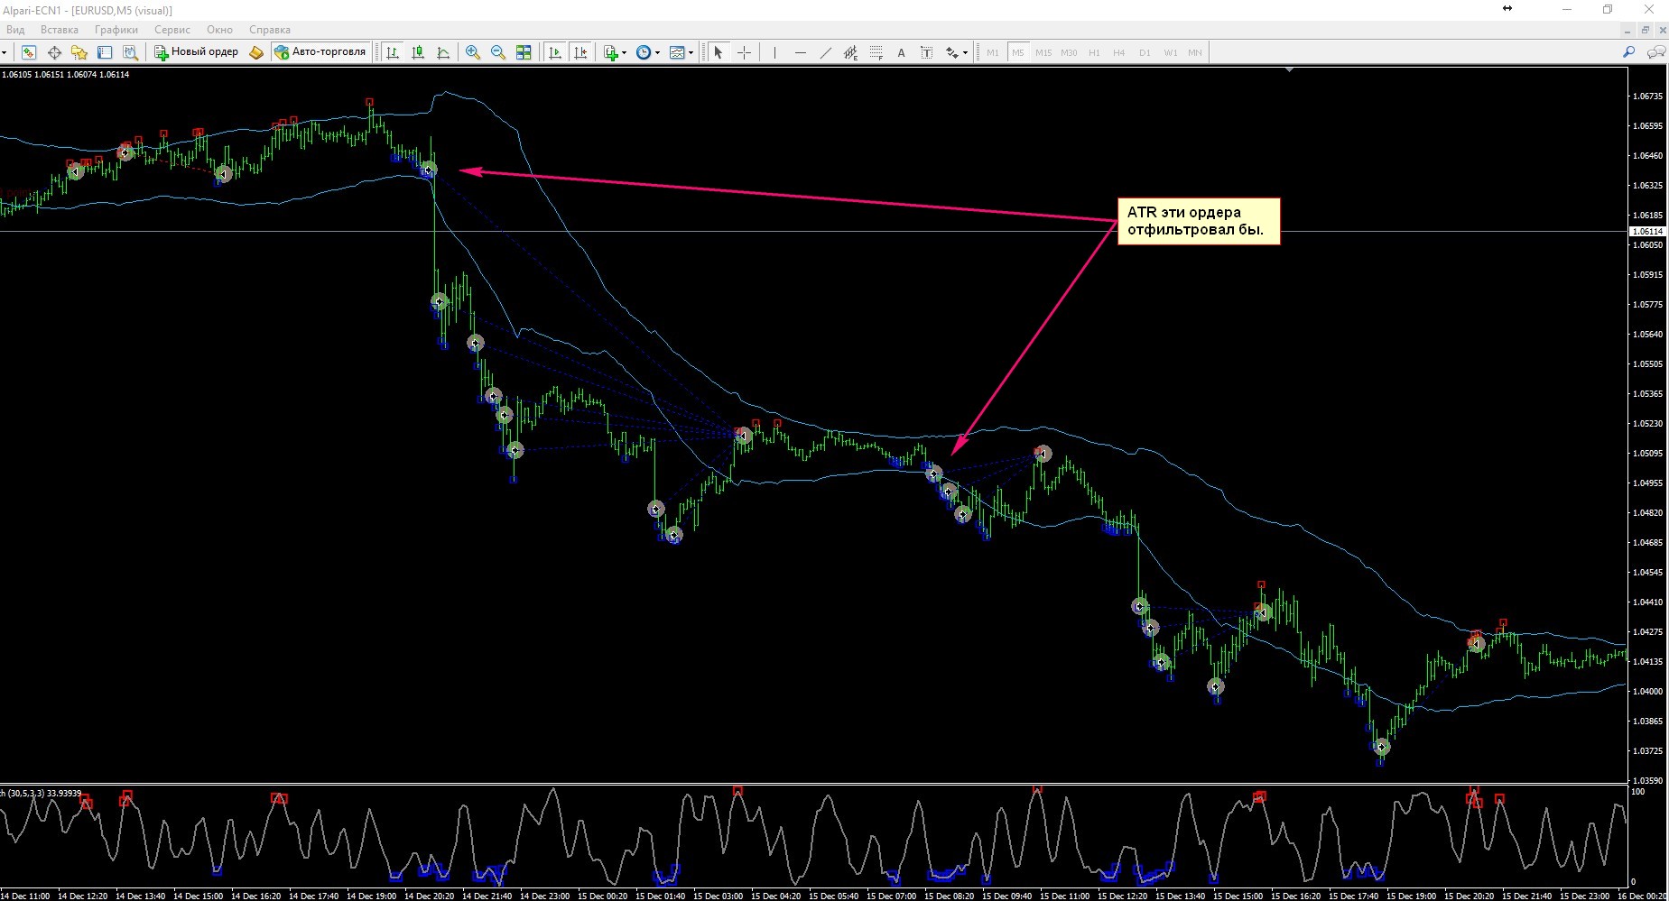Switch chart to candlestick mode
Image resolution: width=1669 pixels, height=901 pixels.
click(x=417, y=52)
